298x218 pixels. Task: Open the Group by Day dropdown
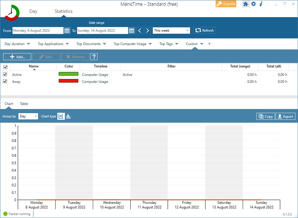click(28, 116)
